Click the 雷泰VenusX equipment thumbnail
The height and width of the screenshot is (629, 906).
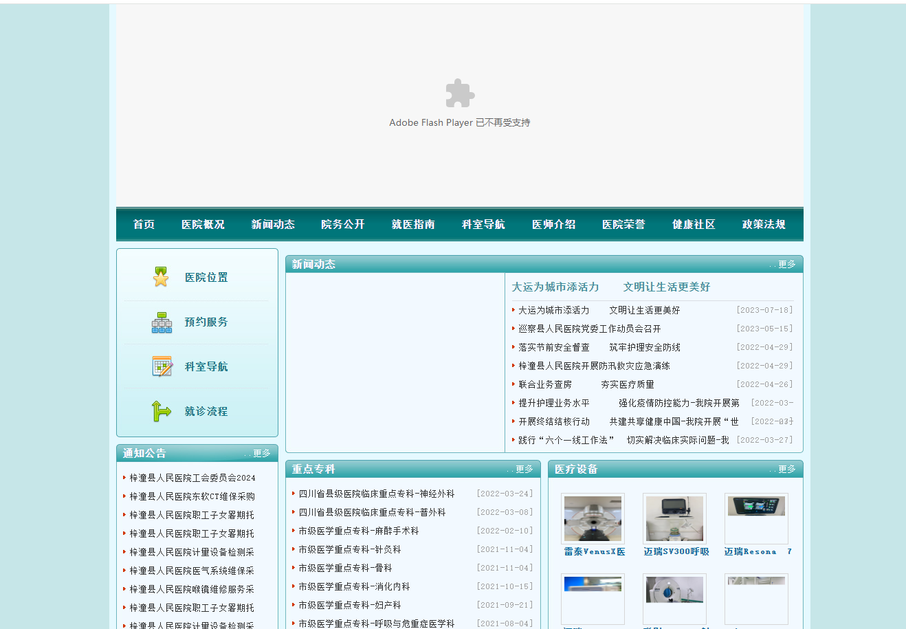click(593, 519)
